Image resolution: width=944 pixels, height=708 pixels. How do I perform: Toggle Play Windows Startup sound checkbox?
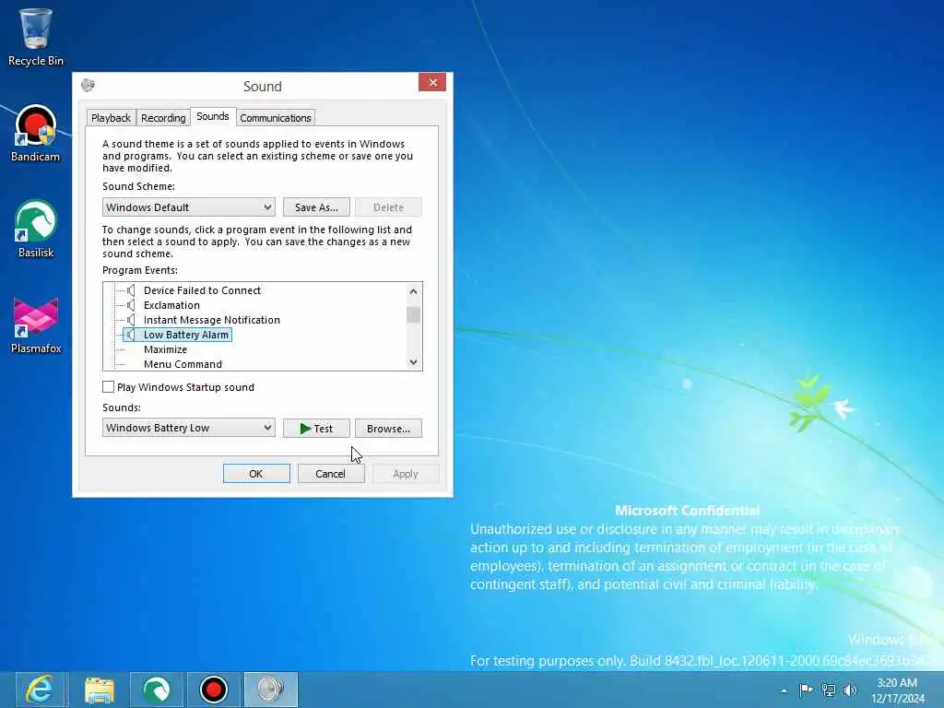[x=109, y=387]
